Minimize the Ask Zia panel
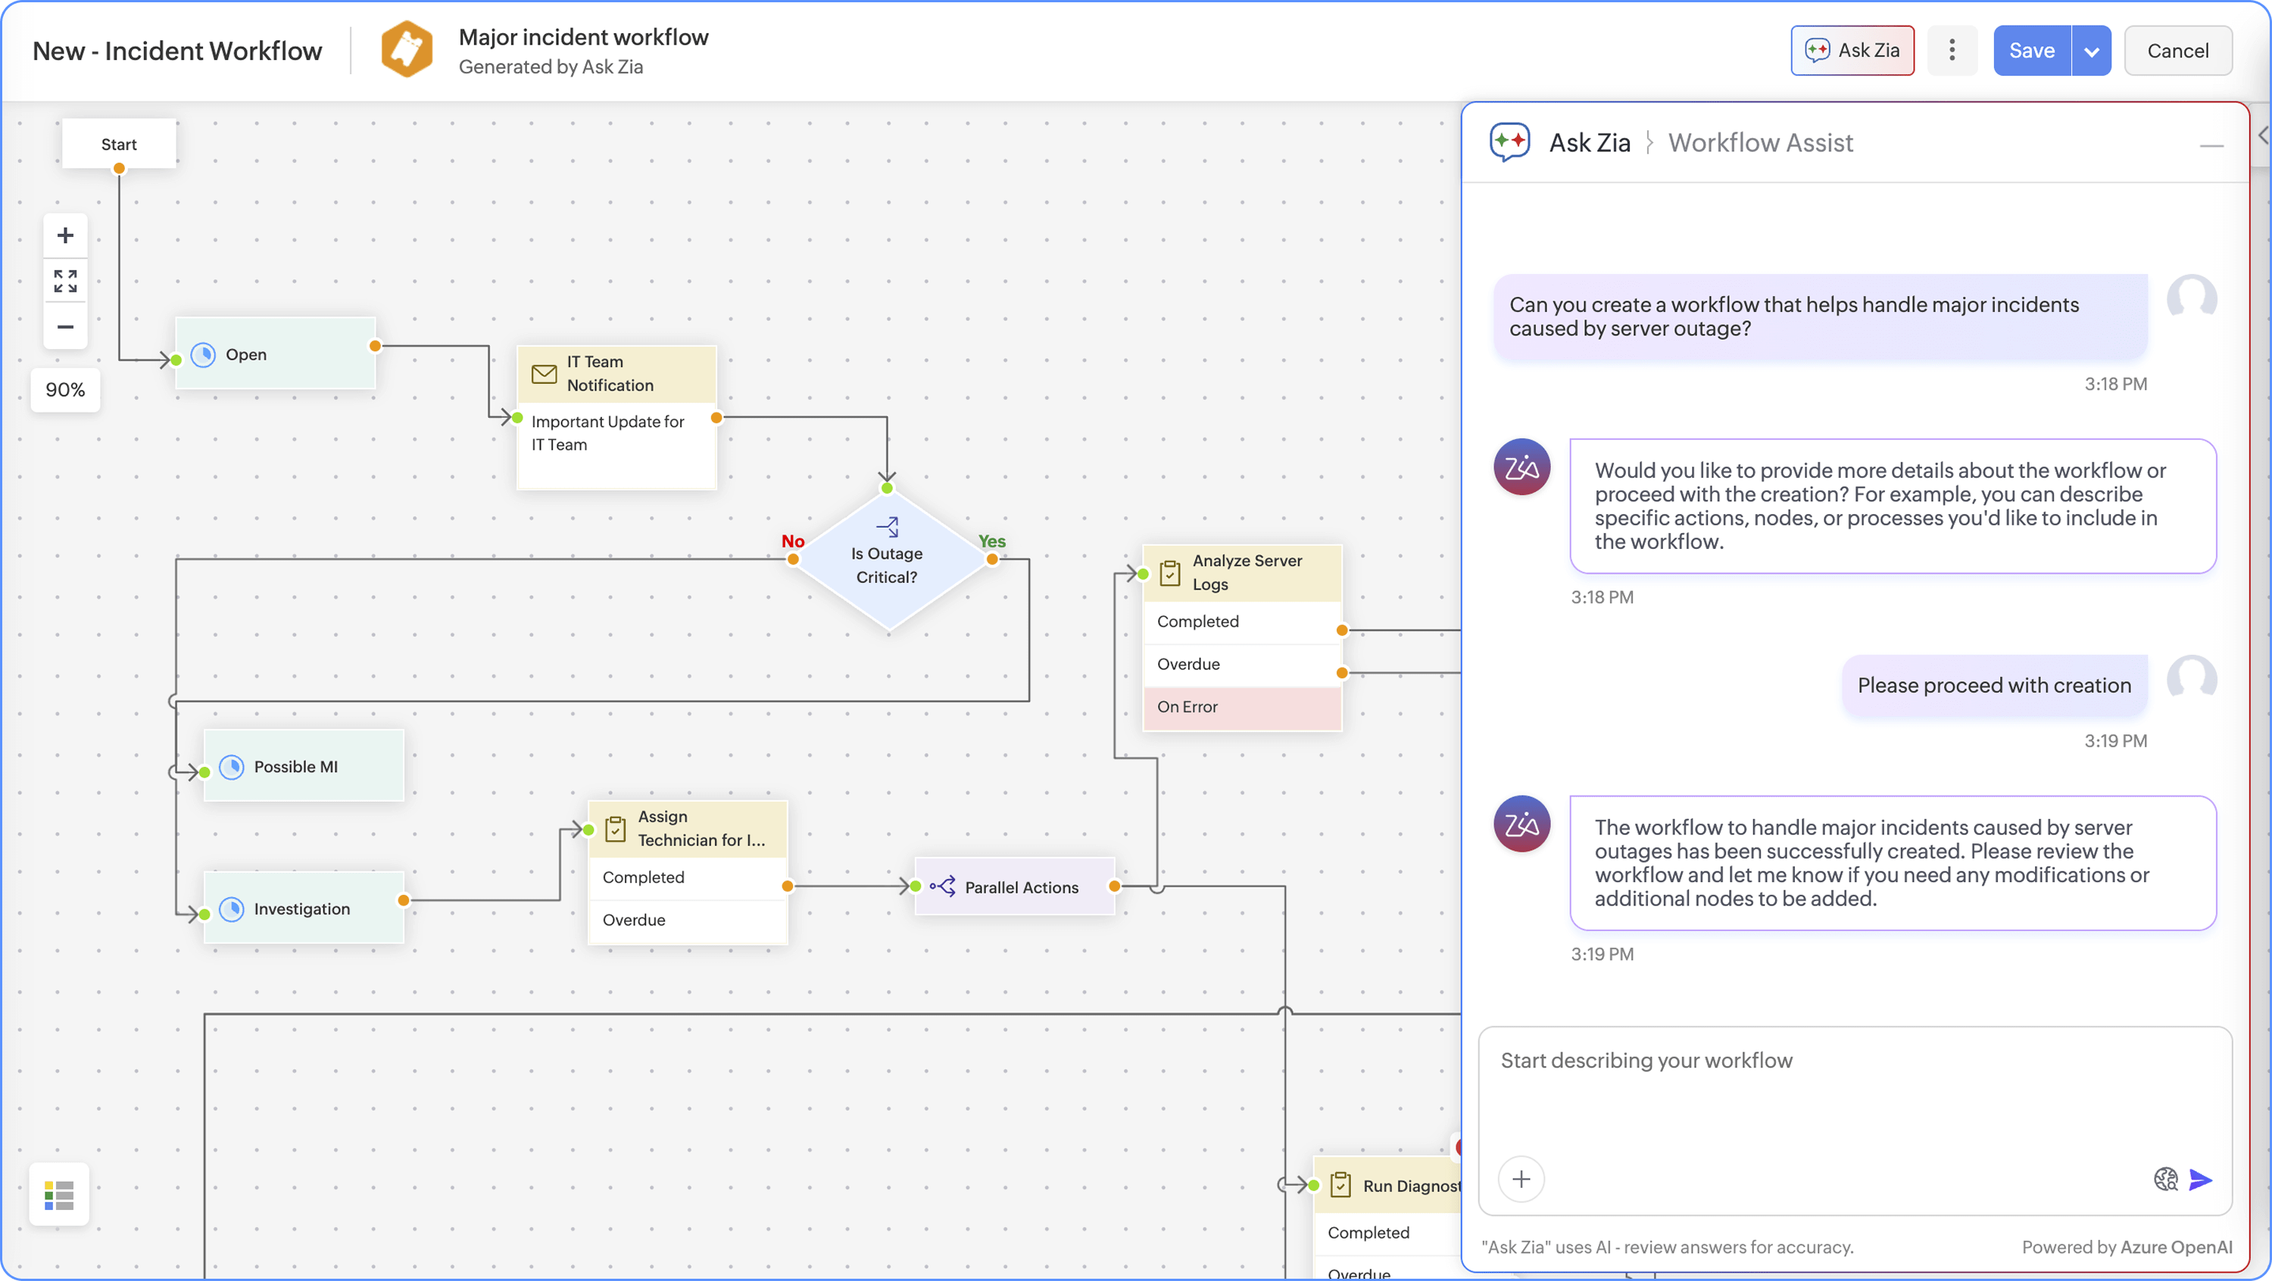The width and height of the screenshot is (2272, 1281). pos(2211,145)
